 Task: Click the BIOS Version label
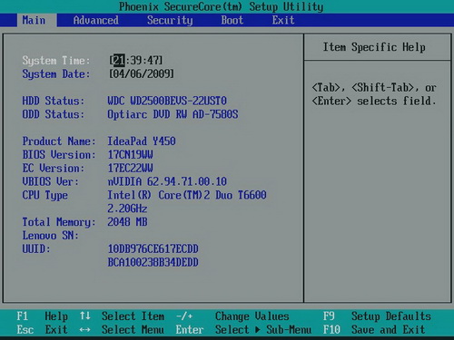59,155
